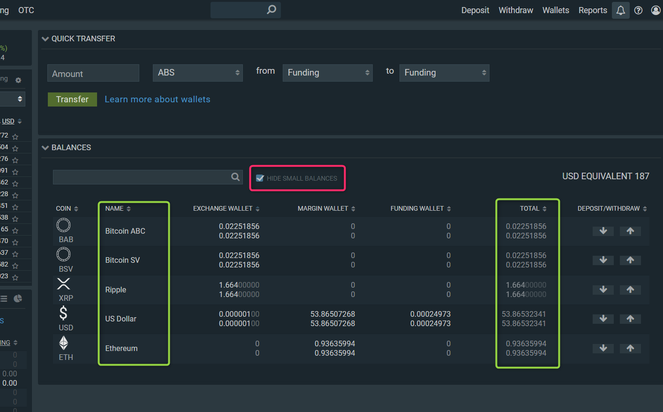Uncheck the Hide Small Balances checkbox
663x412 pixels.
point(260,178)
